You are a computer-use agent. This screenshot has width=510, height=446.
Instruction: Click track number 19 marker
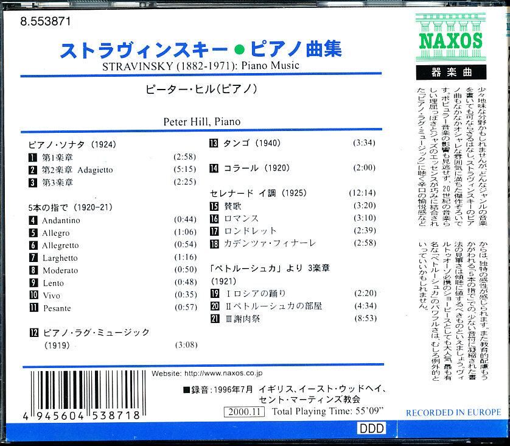click(215, 294)
